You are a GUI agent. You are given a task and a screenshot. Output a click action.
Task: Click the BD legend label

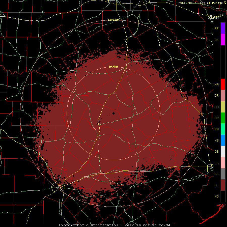217,107
